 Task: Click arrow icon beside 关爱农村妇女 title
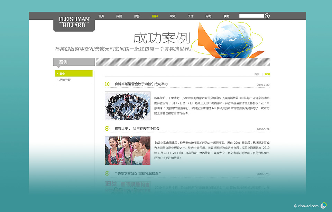click(107, 173)
